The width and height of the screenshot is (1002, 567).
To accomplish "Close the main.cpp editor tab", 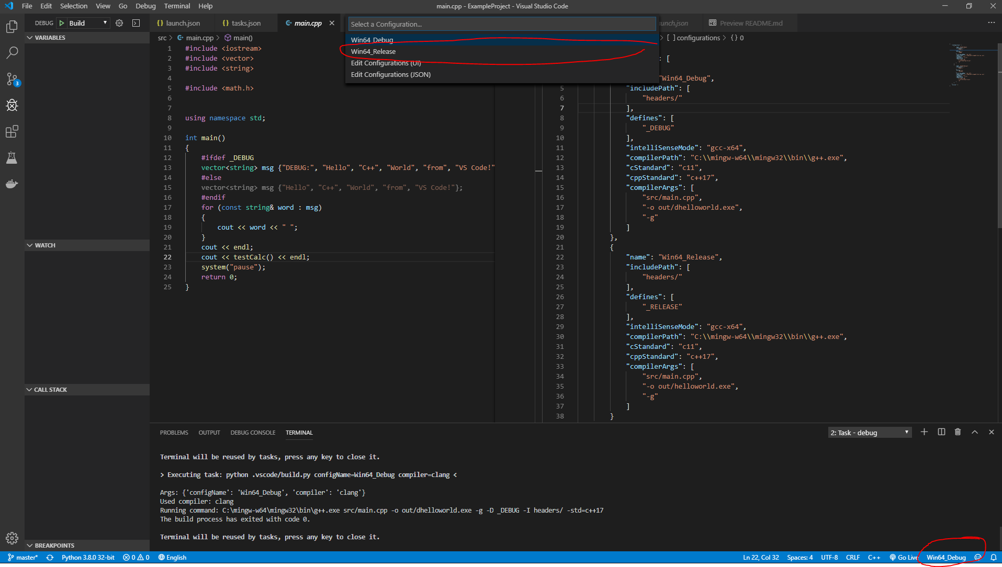I will [x=332, y=23].
